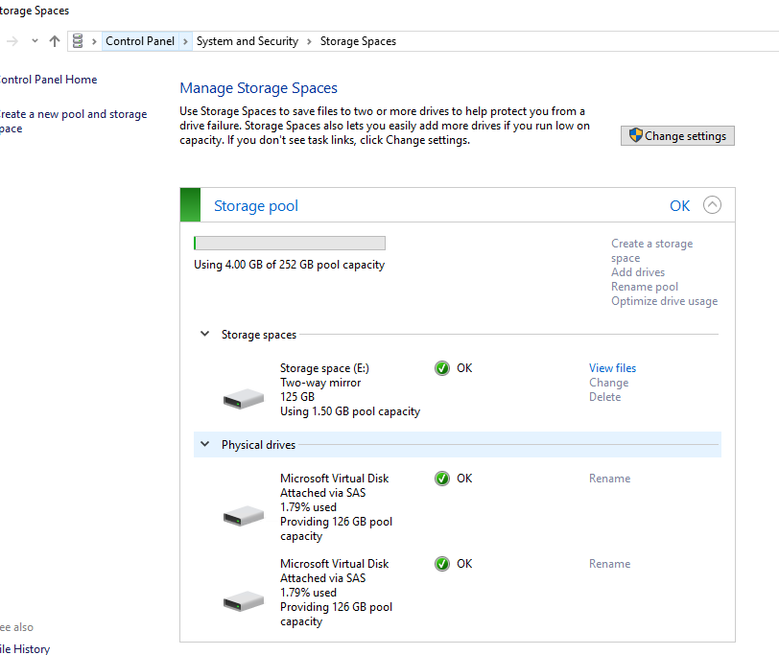Go forward with the navigation arrow
This screenshot has height=655, width=779.
[x=12, y=41]
